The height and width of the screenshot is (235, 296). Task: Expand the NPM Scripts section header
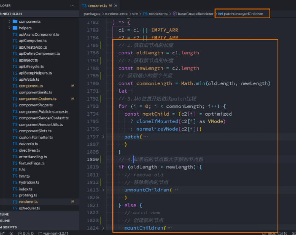[x=39, y=227]
